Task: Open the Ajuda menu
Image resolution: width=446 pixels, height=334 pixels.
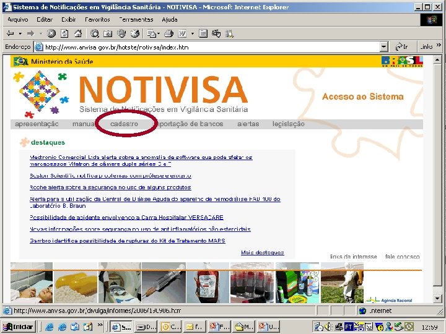Action: coord(170,20)
